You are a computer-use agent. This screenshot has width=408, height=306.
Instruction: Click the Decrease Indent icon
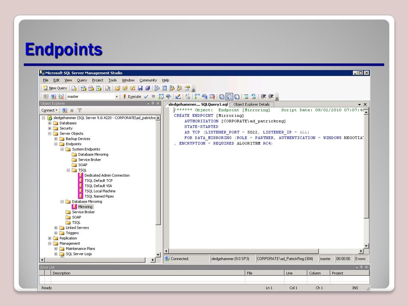[263, 96]
